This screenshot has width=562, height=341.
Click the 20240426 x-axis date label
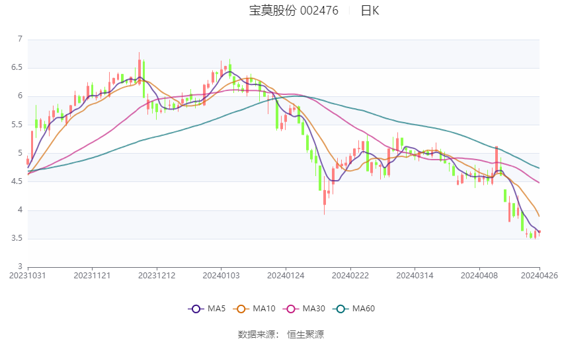click(x=540, y=276)
